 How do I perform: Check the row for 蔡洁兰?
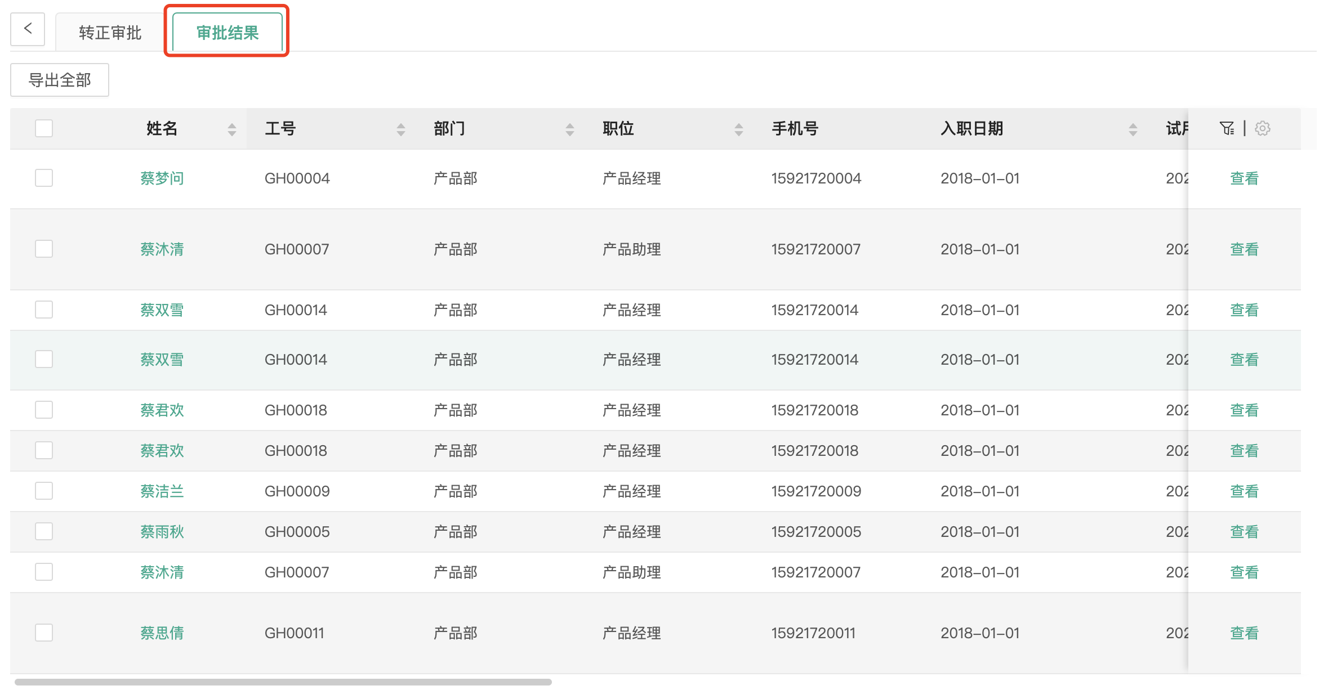(44, 491)
